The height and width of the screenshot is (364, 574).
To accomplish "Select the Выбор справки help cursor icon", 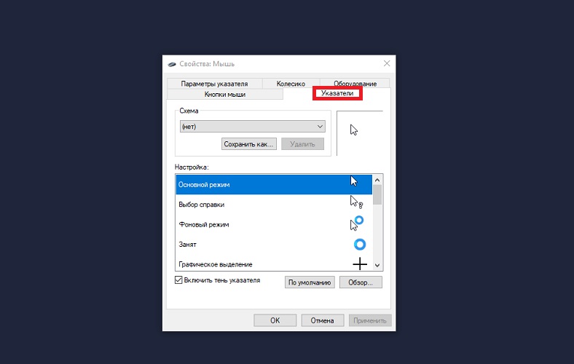I will 356,202.
